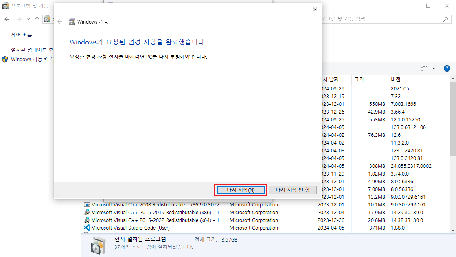
Task: Sort by 버전 column header
Action: coord(417,79)
